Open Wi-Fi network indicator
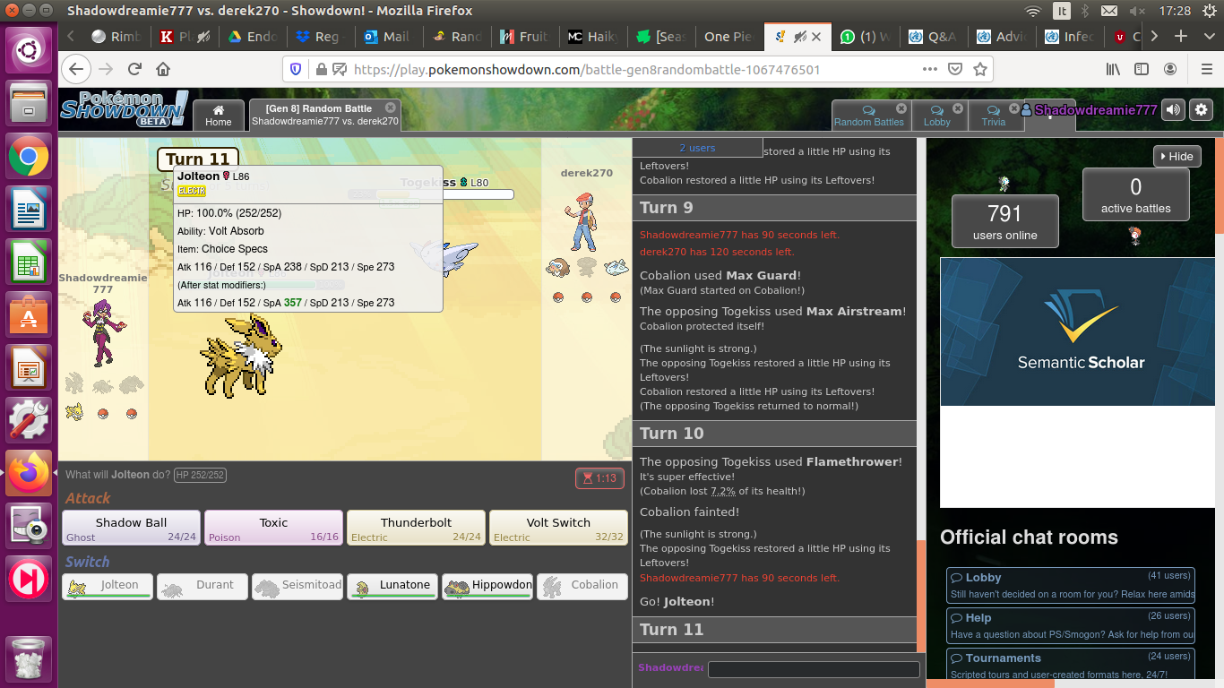 pos(1034,11)
